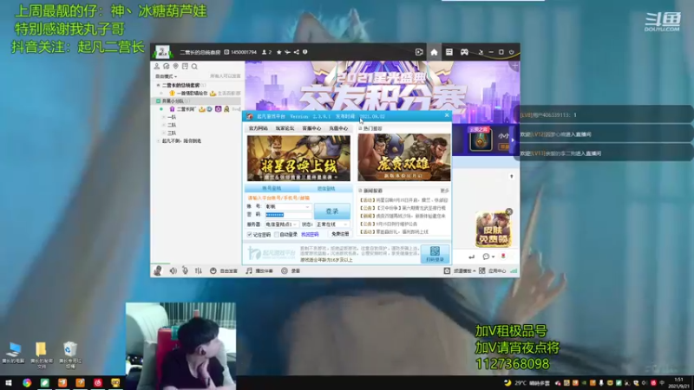Open the audio mixer settings icon
The image size is (694, 390).
[199, 270]
